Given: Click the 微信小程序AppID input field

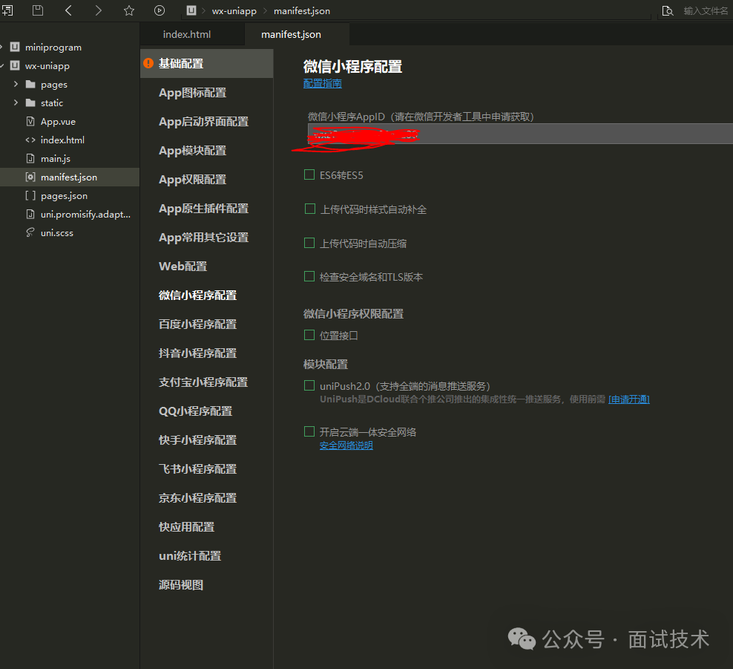Looking at the screenshot, I should tap(520, 134).
